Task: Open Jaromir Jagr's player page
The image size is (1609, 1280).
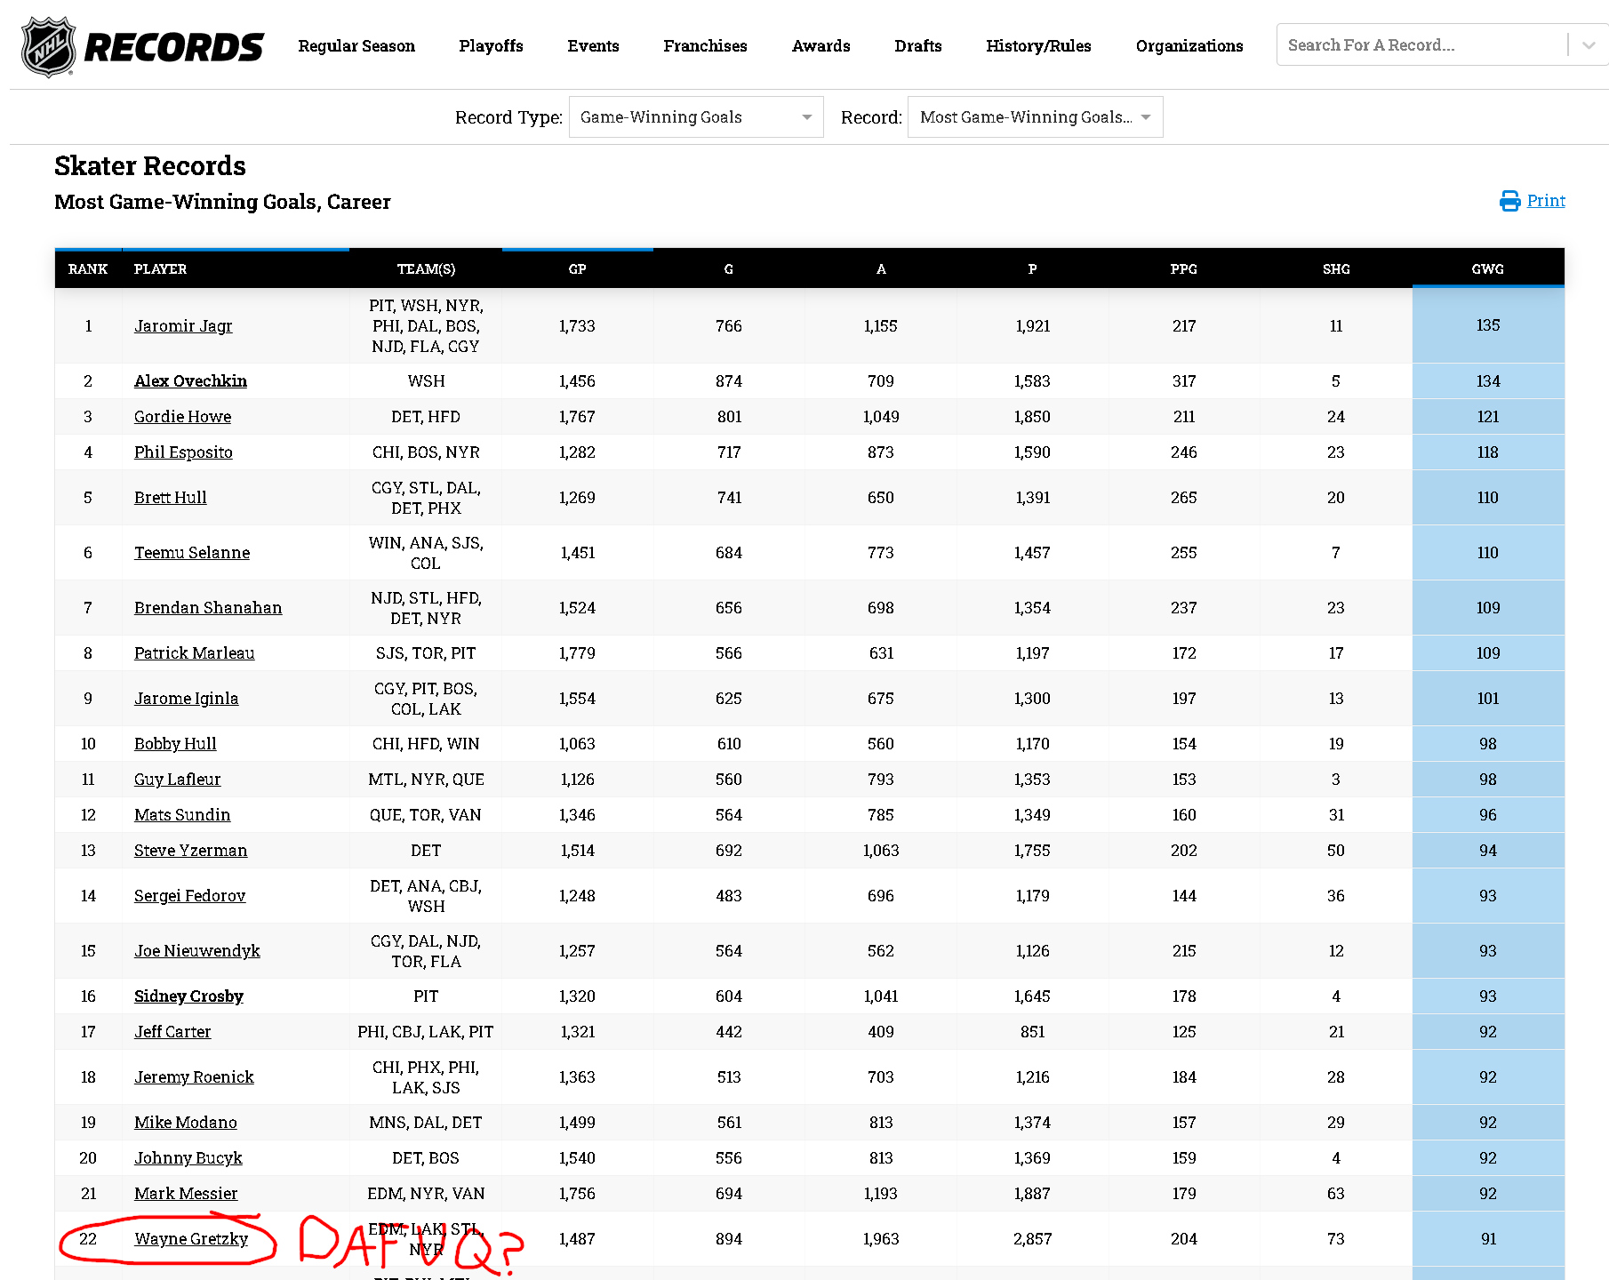Action: click(x=183, y=326)
